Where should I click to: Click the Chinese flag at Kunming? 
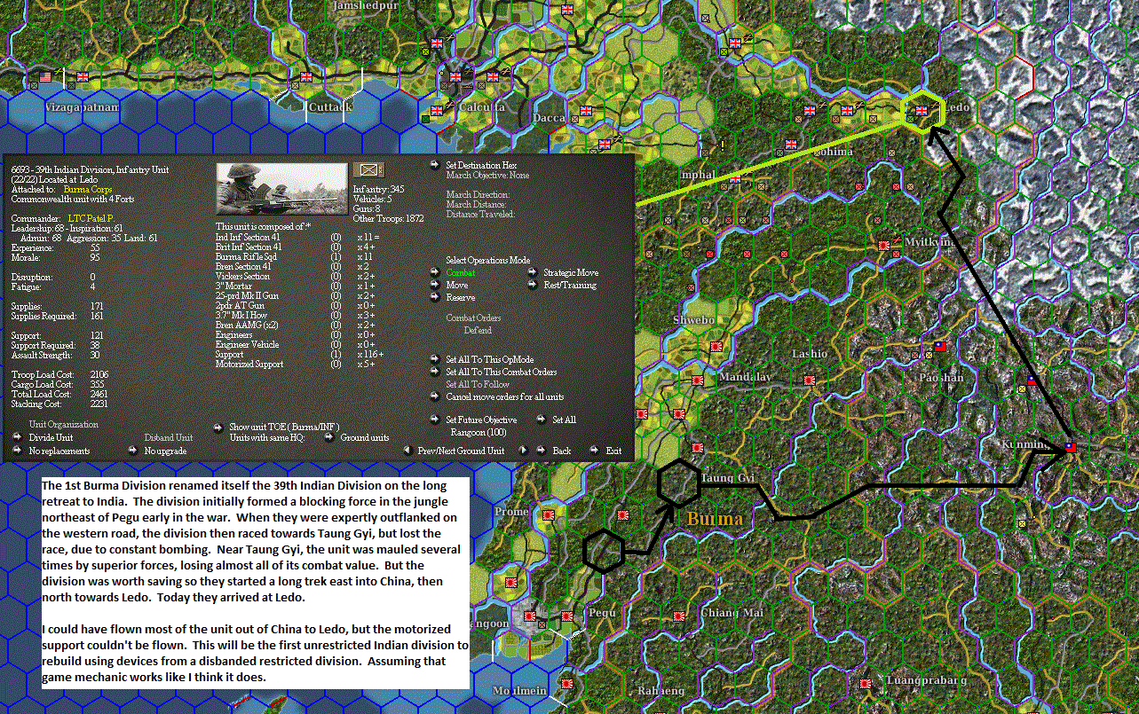click(x=1070, y=447)
